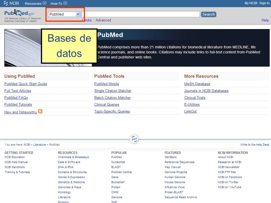
Task: Open PubMed Central link
Action: [x=122, y=172]
